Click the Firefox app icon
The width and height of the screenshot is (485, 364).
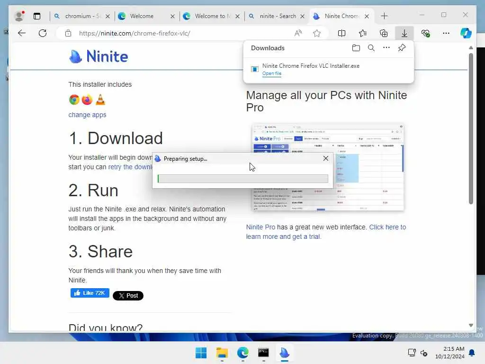87,100
